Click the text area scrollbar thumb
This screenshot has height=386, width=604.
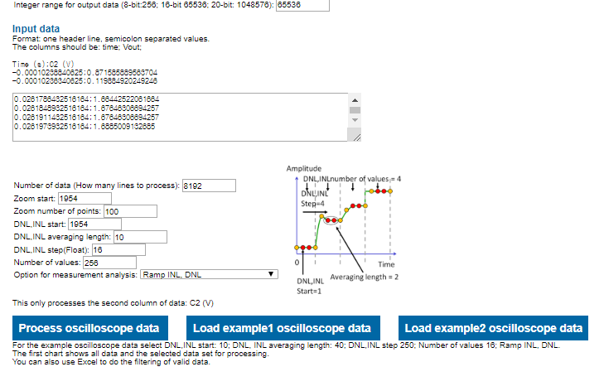point(356,109)
